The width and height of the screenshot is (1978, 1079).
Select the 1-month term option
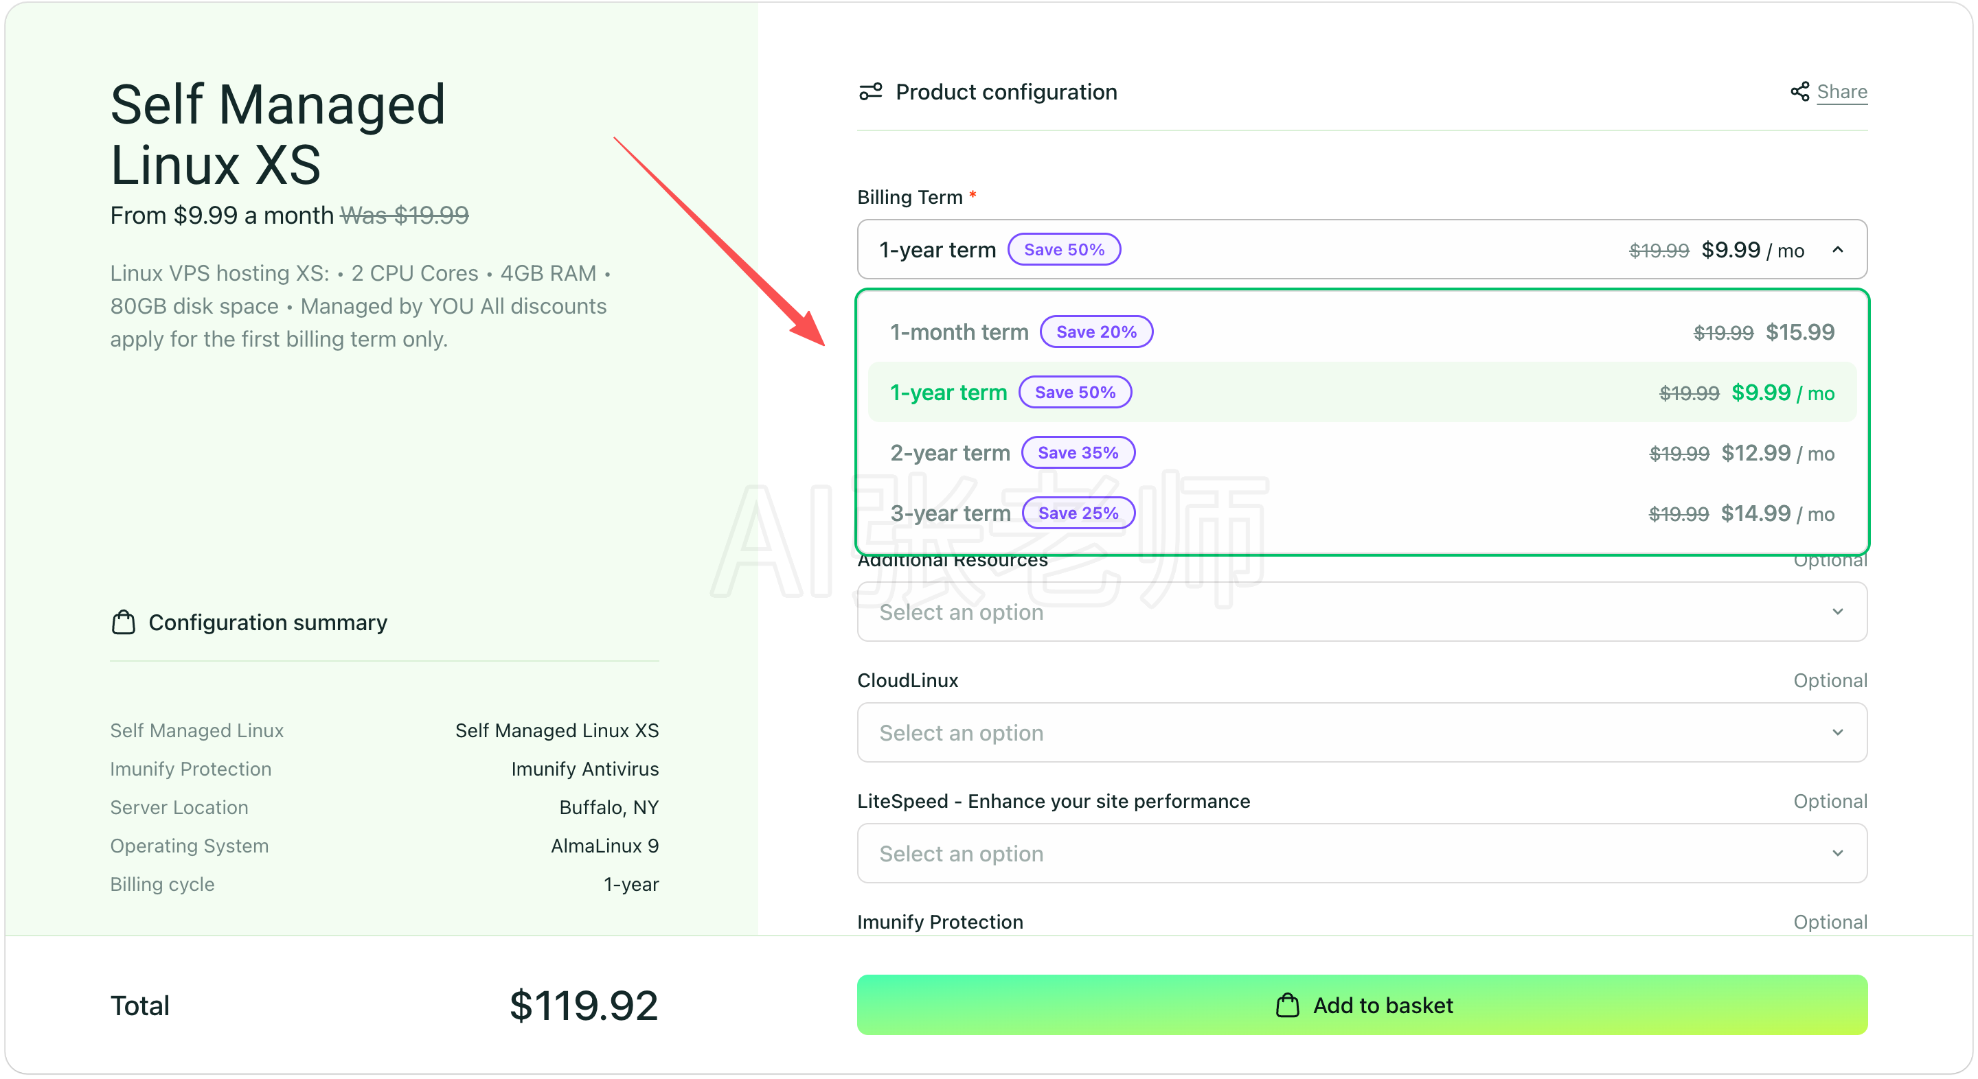1361,332
